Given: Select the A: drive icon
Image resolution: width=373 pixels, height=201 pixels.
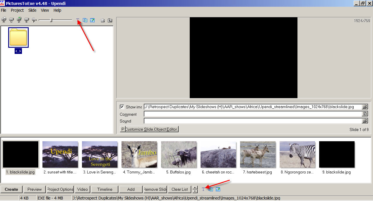Looking at the screenshot, I should click(4, 20).
